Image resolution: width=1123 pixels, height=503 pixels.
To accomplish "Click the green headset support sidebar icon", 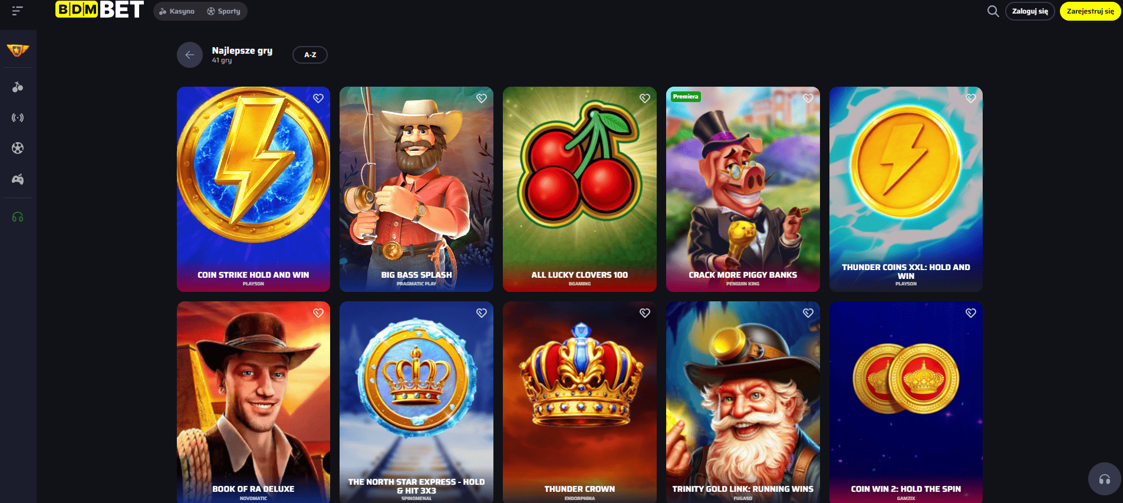I will (x=18, y=217).
